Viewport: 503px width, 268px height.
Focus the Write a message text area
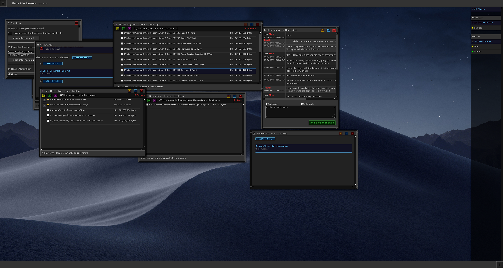point(300,112)
